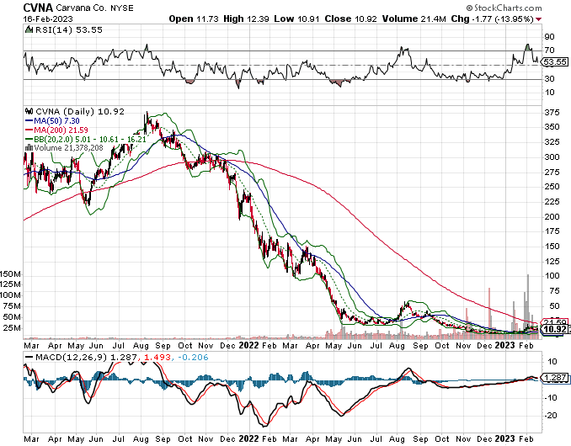The height and width of the screenshot is (446, 571).
Task: Click the price tag 10.92 on the right axis
Action: click(555, 329)
